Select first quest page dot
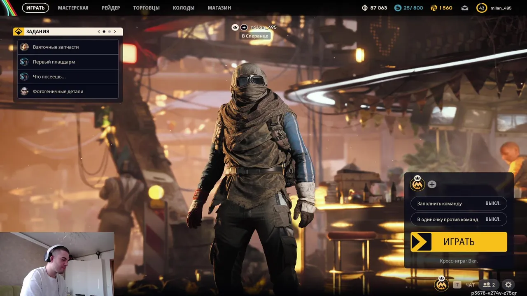The width and height of the screenshot is (527, 296). pos(104,32)
